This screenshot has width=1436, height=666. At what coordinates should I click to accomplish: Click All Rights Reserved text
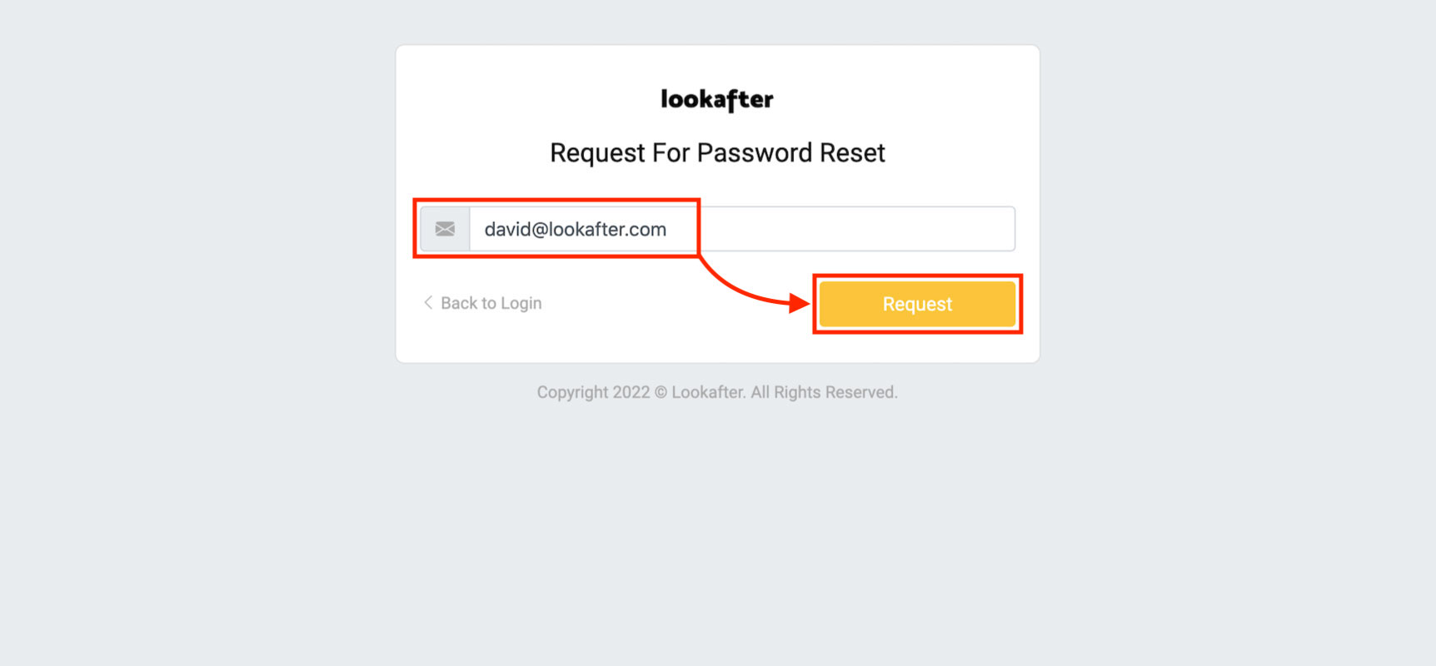coord(824,392)
